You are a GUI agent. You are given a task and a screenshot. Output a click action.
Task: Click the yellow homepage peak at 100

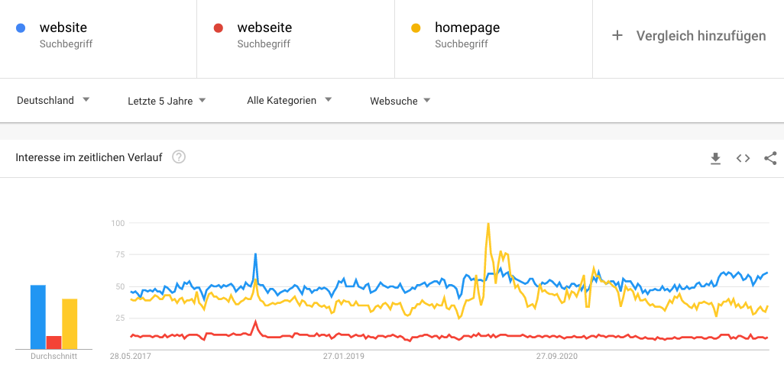pyautogui.click(x=488, y=224)
